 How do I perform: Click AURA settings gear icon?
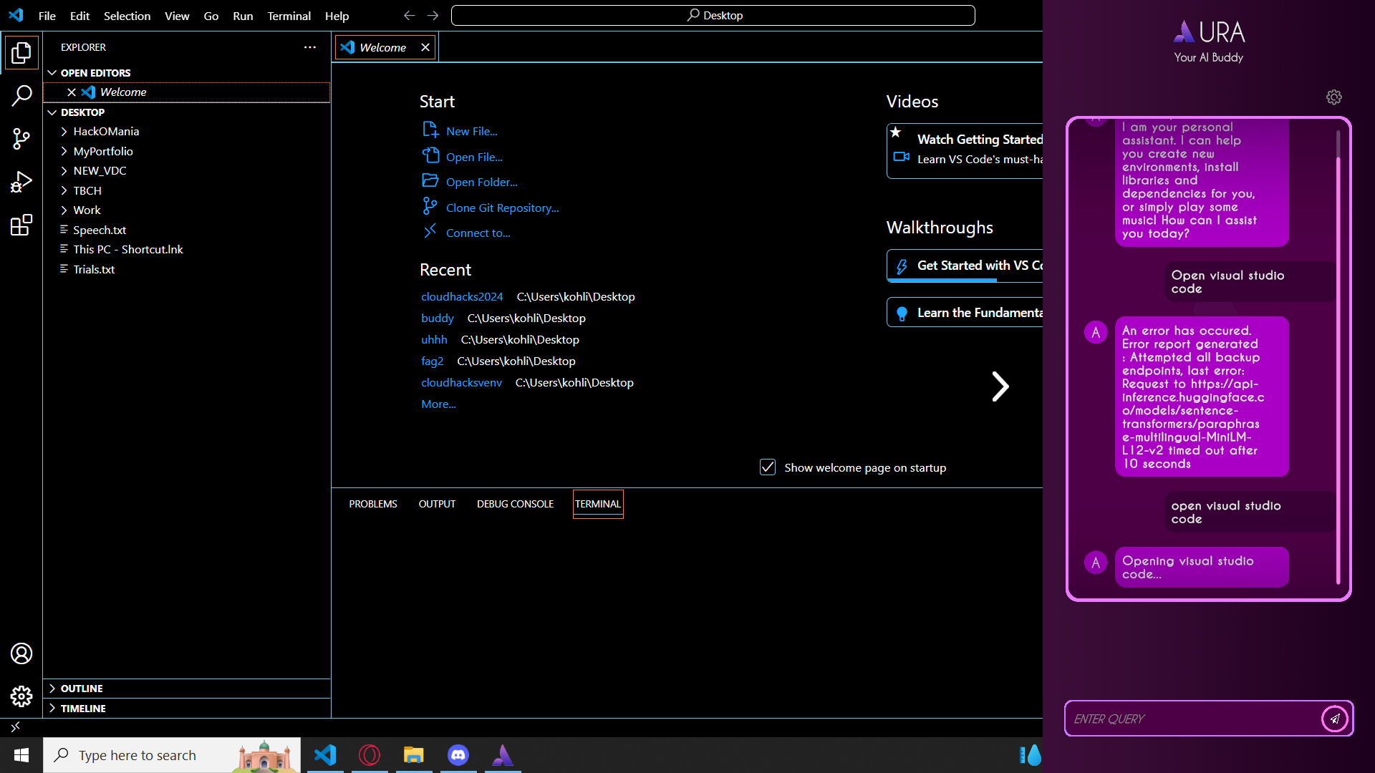1333,97
